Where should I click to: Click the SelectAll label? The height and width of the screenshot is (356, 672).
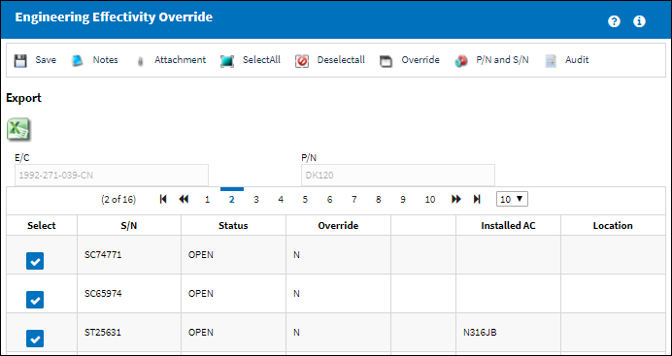point(261,60)
